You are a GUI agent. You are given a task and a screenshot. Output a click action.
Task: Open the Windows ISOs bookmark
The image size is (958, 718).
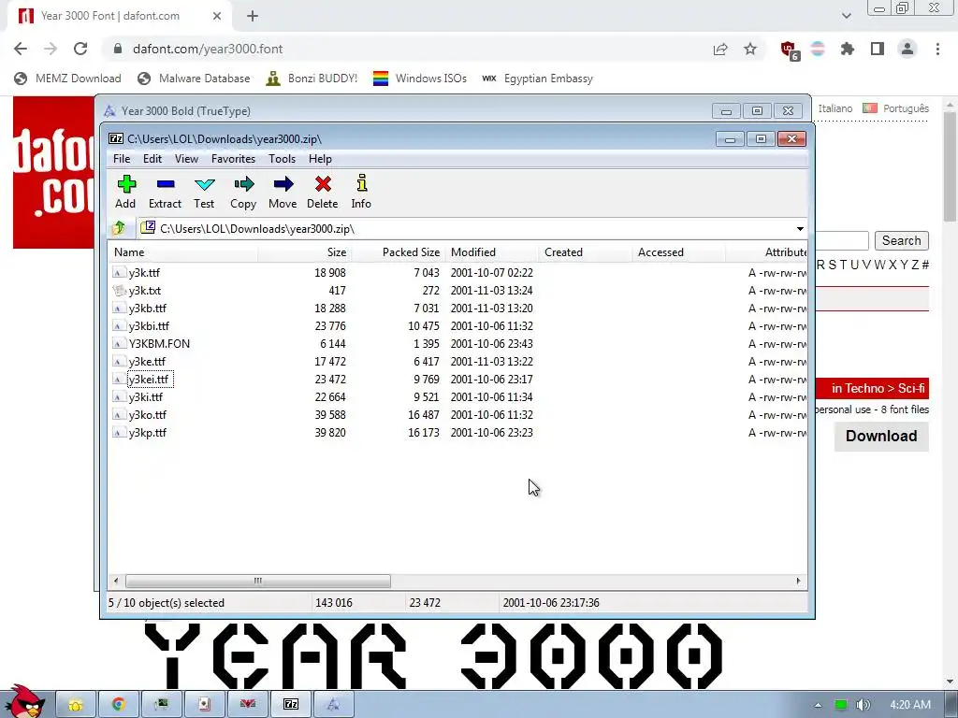pos(420,79)
